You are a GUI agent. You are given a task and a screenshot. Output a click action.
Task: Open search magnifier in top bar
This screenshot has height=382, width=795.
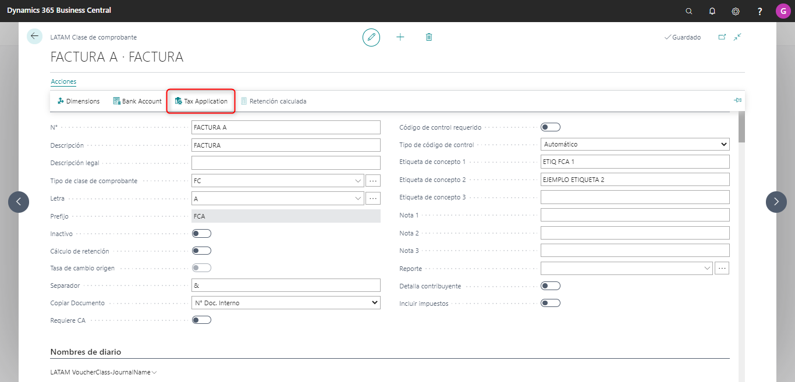(x=689, y=11)
